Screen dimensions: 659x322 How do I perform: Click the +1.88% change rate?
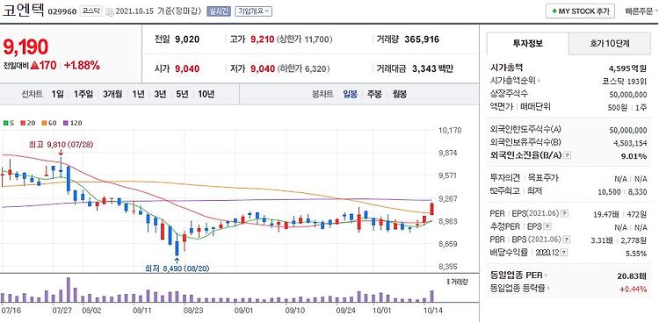tap(82, 66)
